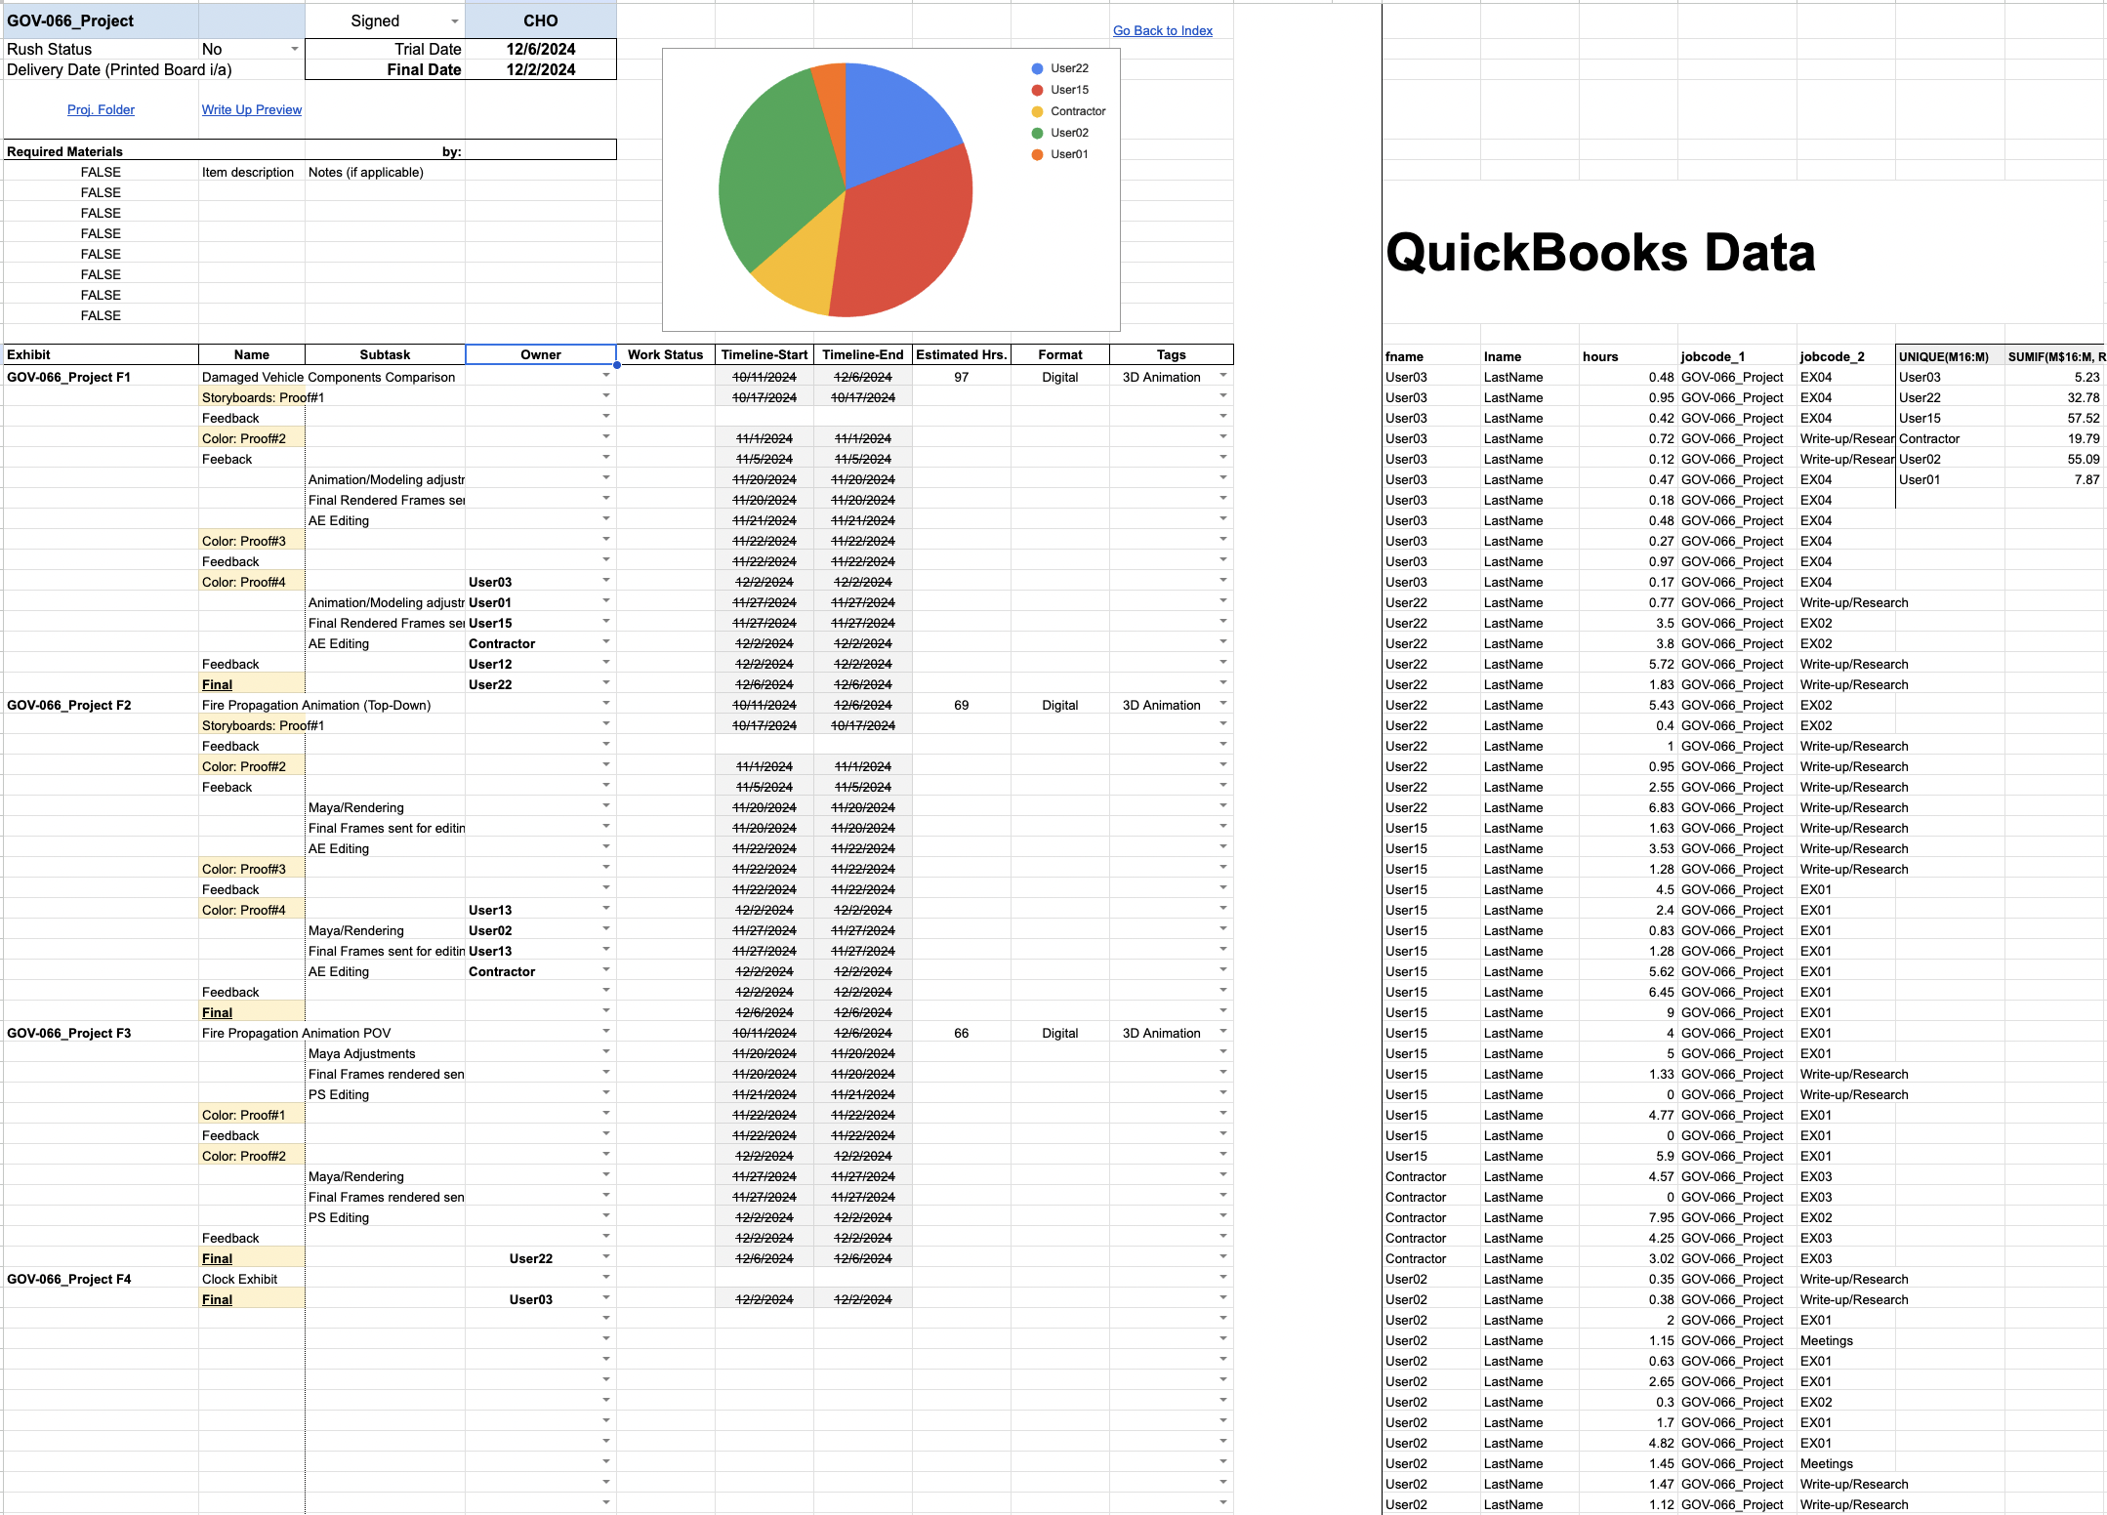Select PS Editing dated 11/21/2024
This screenshot has height=1515, width=2107.
pyautogui.click(x=385, y=1094)
